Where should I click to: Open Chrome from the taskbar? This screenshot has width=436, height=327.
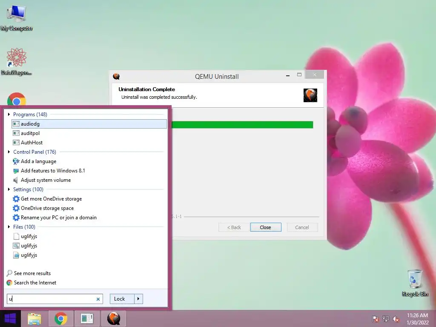click(x=61, y=318)
